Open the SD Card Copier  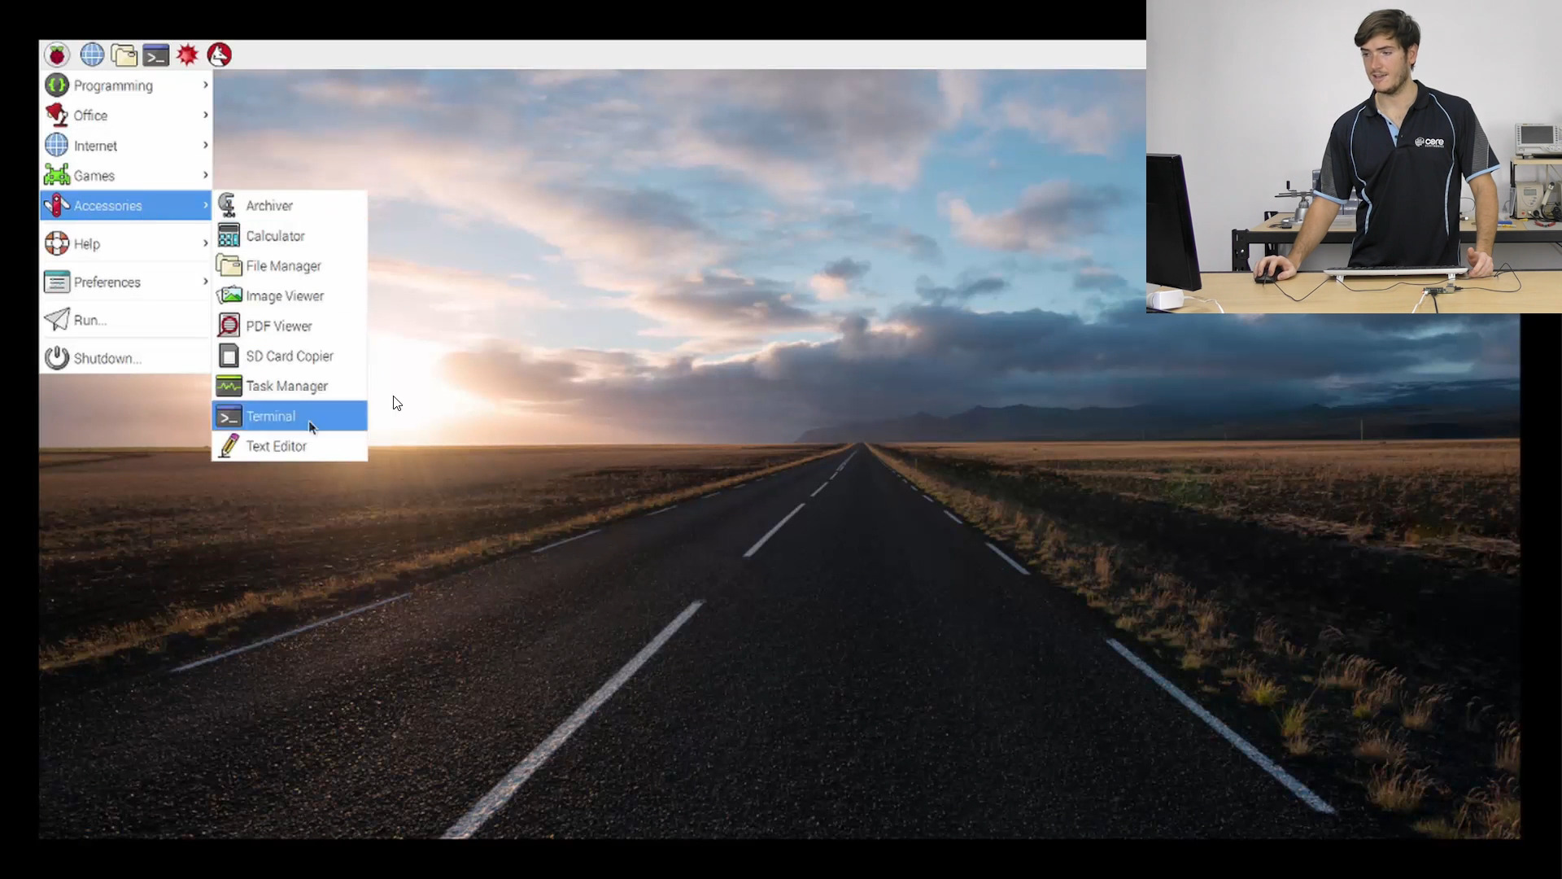pyautogui.click(x=290, y=355)
